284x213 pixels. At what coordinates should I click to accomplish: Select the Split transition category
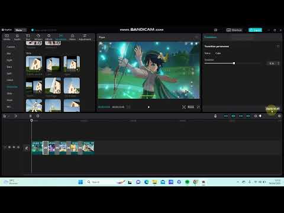[9, 73]
